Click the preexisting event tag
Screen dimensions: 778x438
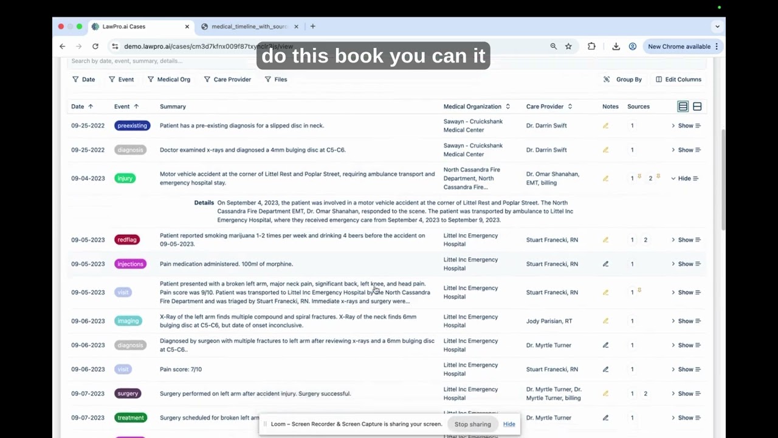(133, 126)
